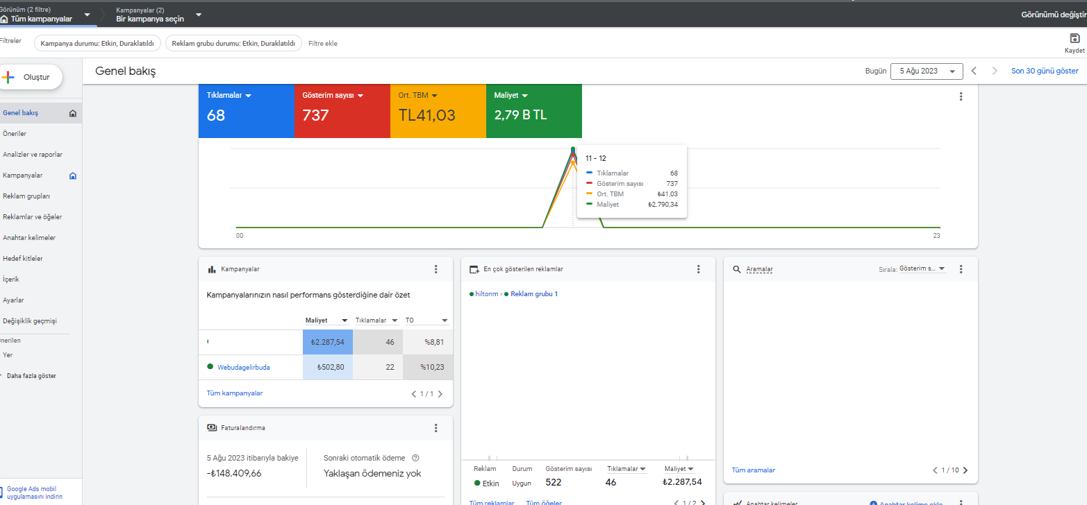Click the Faturalandırma billing icon
The height and width of the screenshot is (505, 1087).
point(212,428)
